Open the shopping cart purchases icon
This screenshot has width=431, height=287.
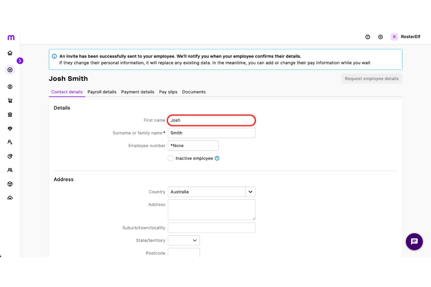(x=10, y=101)
